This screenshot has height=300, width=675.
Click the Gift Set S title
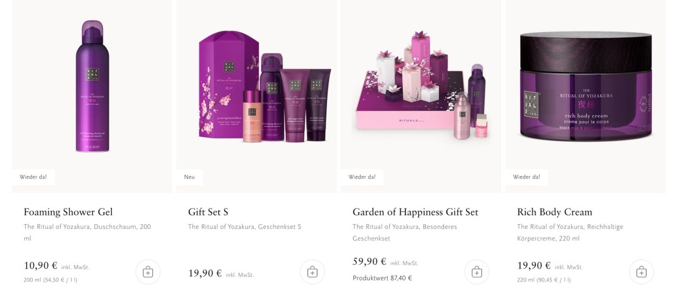click(208, 212)
